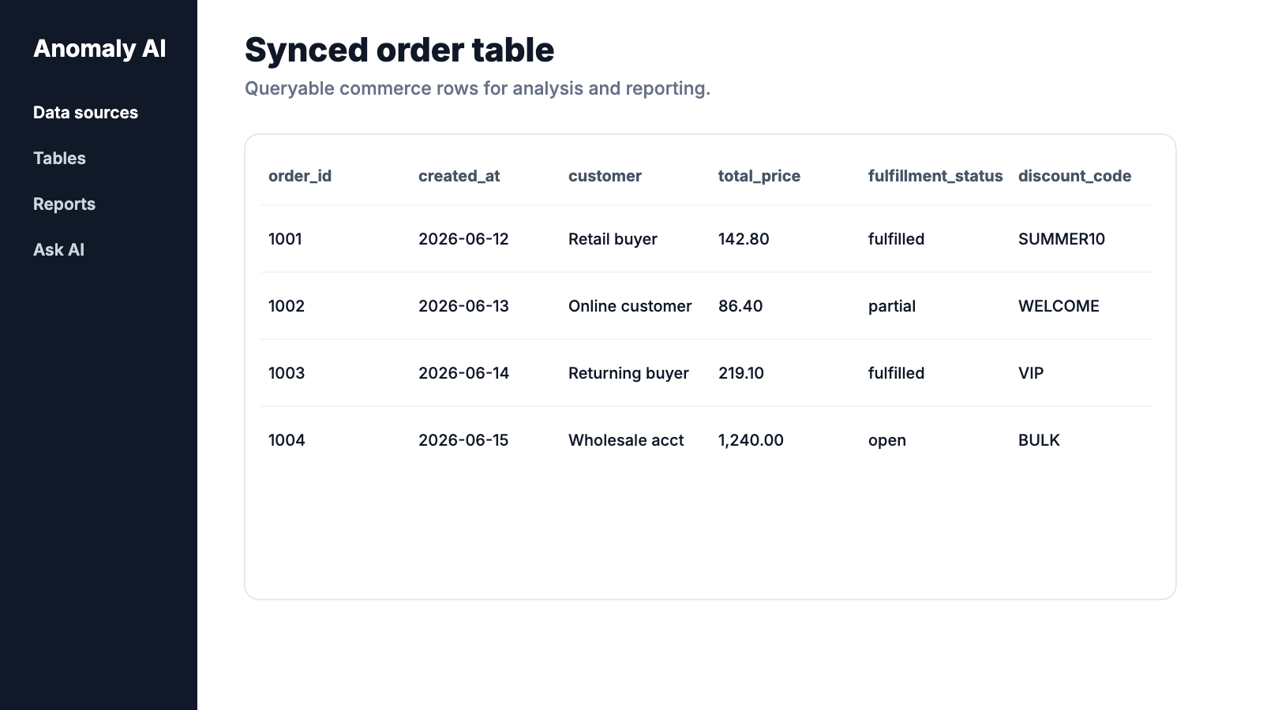
Task: Click the 2026-06-14 date cell
Action: point(463,373)
